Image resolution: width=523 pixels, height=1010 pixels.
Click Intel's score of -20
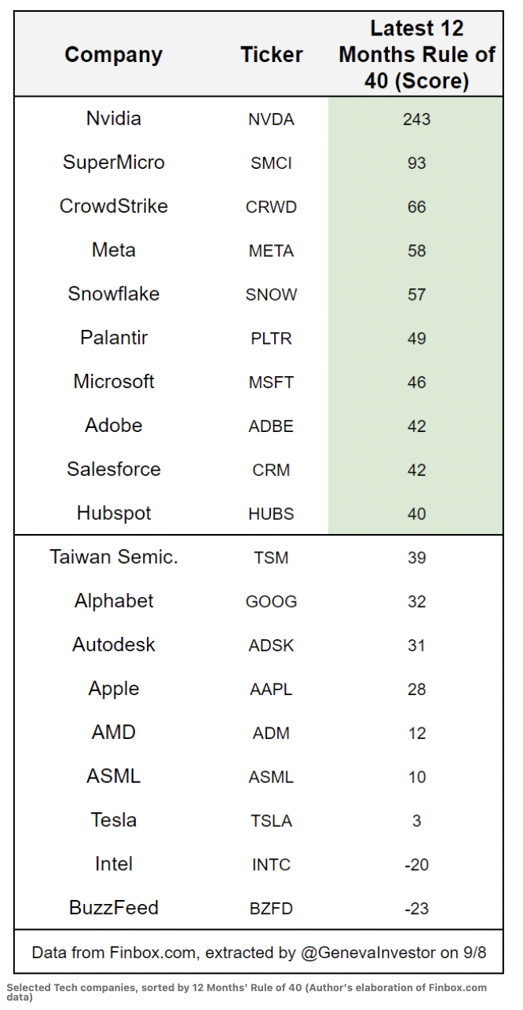click(x=416, y=865)
